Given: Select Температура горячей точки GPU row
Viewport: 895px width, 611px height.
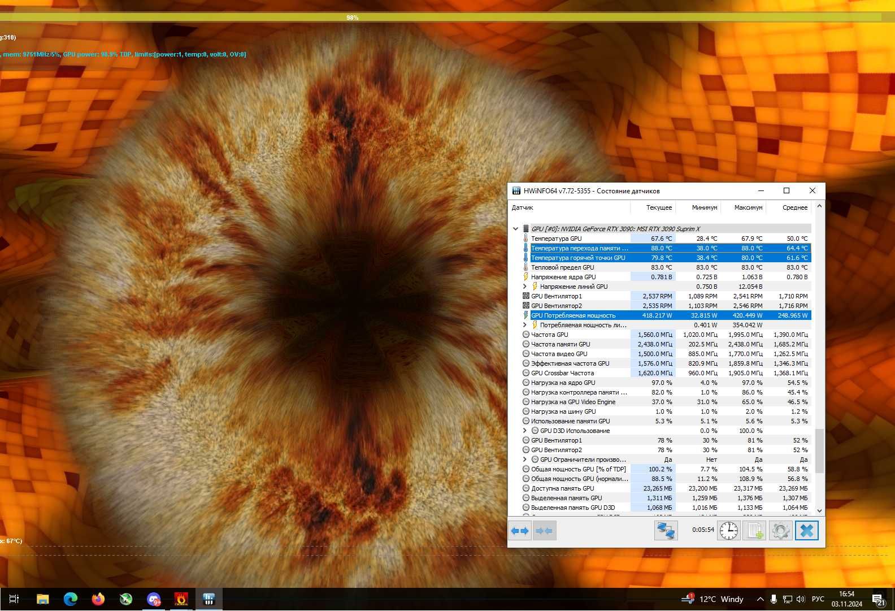Looking at the screenshot, I should pyautogui.click(x=666, y=258).
